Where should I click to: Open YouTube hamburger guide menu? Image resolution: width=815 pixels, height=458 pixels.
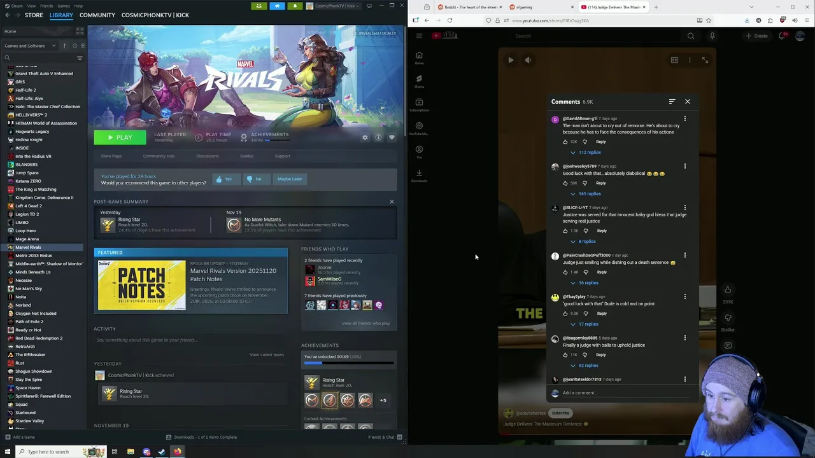pyautogui.click(x=419, y=36)
